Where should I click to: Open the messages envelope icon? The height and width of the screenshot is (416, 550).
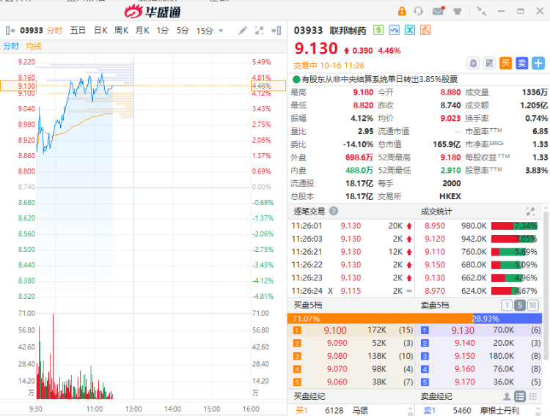[x=439, y=11]
